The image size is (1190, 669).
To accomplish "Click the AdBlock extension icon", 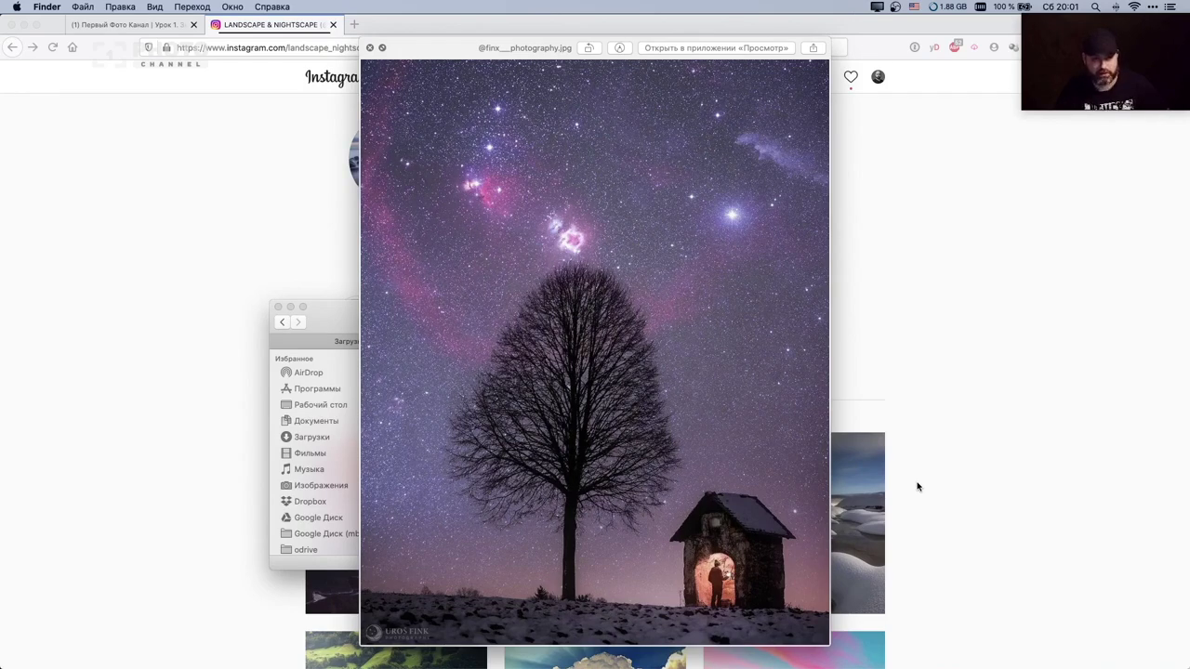I will [955, 47].
